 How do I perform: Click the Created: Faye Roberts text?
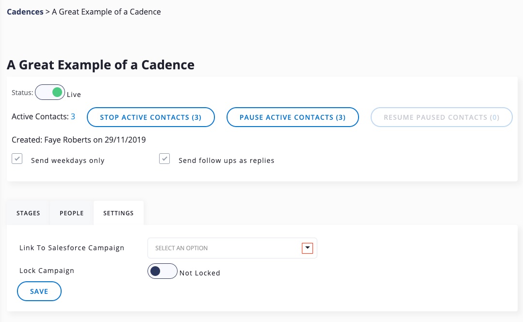pyautogui.click(x=79, y=140)
